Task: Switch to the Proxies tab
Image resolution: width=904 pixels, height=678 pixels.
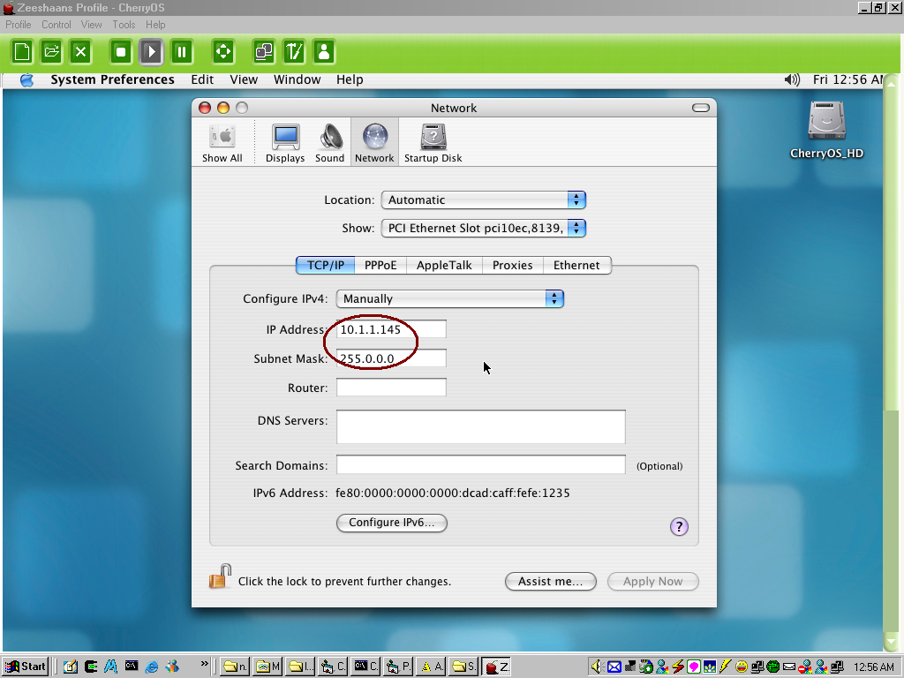Action: point(513,265)
